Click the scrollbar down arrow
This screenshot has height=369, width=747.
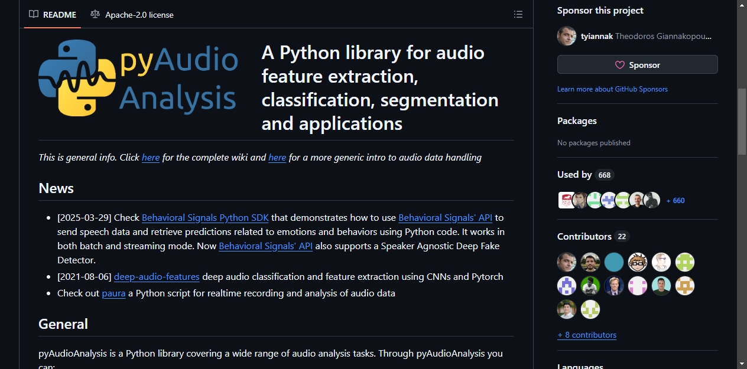(742, 364)
